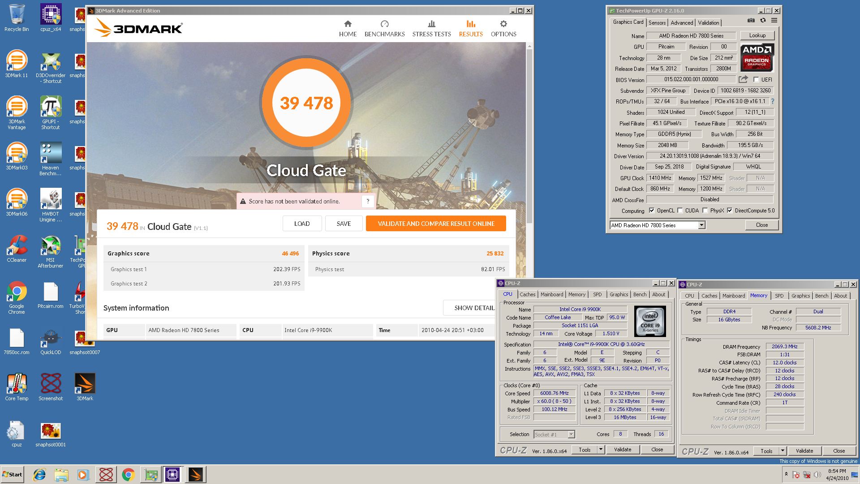Open Socket #1 selection dropdown
The width and height of the screenshot is (860, 484).
571,434
